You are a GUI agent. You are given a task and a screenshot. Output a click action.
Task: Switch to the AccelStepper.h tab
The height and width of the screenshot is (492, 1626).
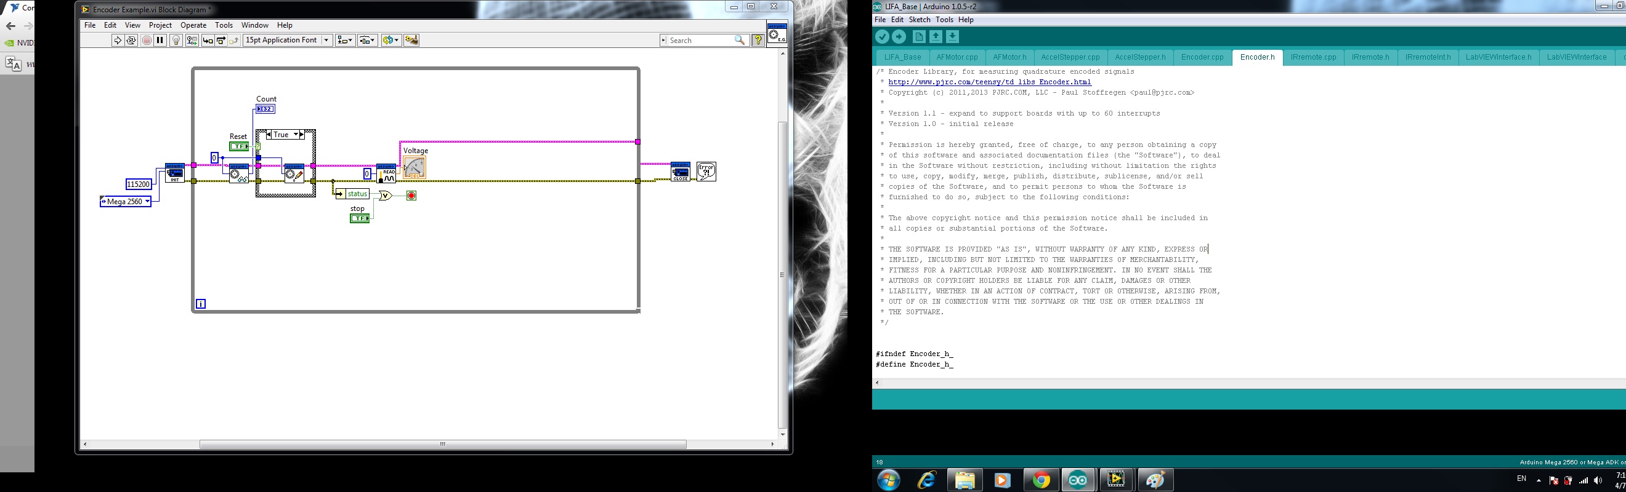(x=1140, y=57)
